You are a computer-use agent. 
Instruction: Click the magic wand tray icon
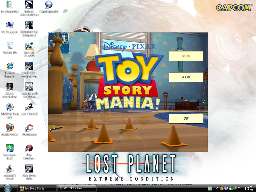click(239, 188)
